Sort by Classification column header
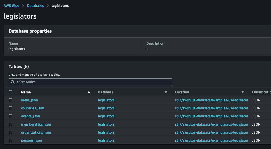 (x=261, y=92)
